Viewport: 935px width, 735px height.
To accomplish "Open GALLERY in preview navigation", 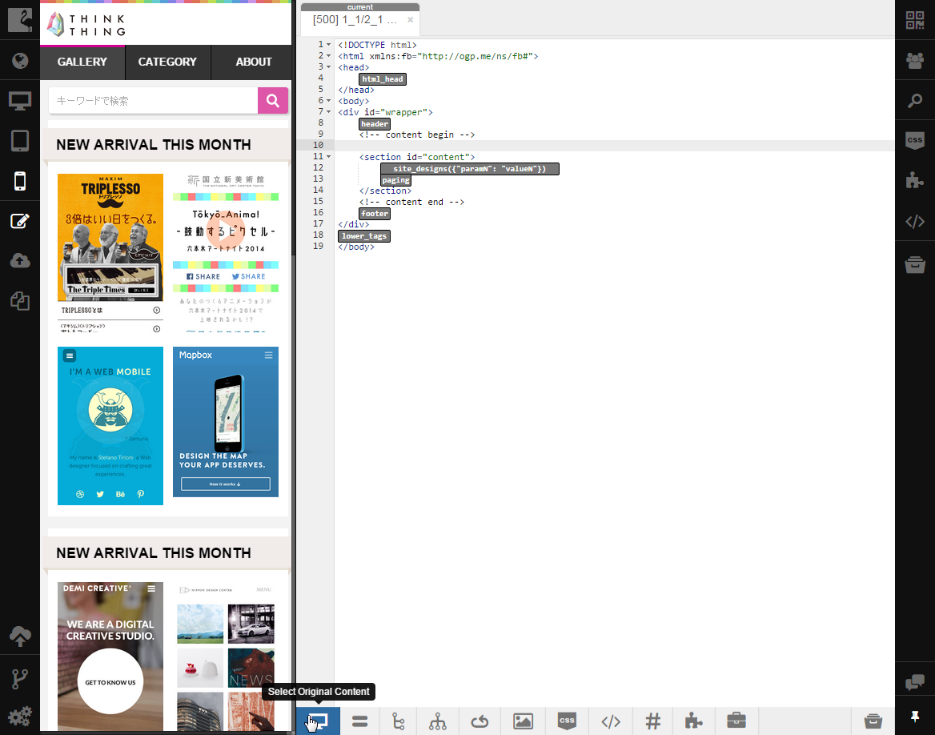I will [x=82, y=62].
